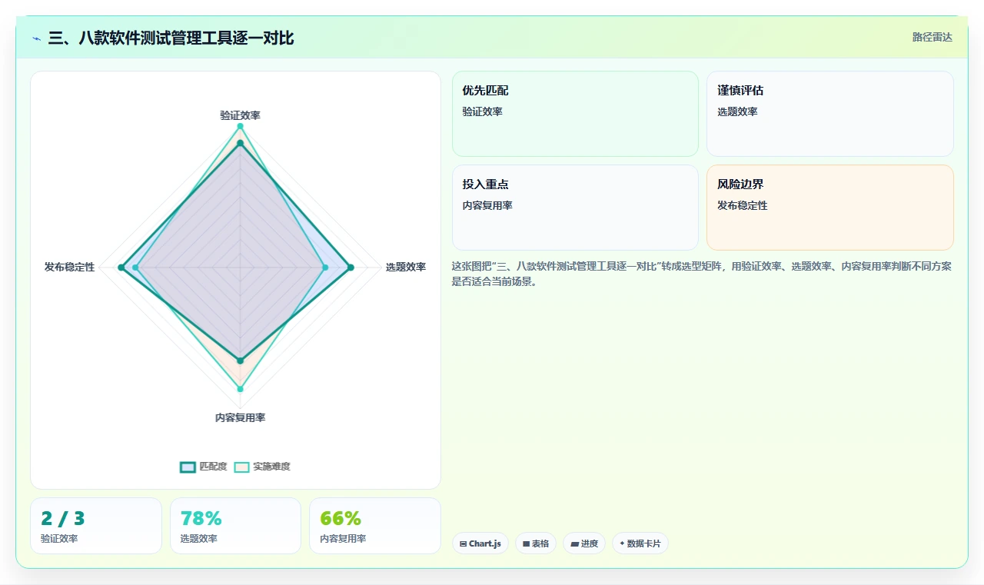
Task: Open the 风险边界 card
Action: [830, 208]
